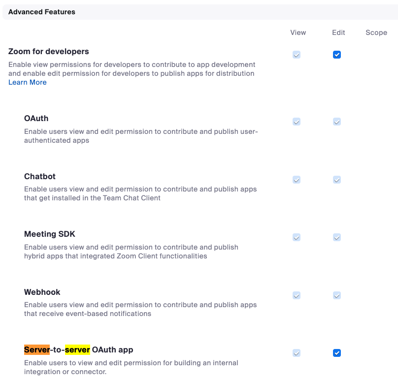Click the Advanced Features section header

[x=42, y=12]
